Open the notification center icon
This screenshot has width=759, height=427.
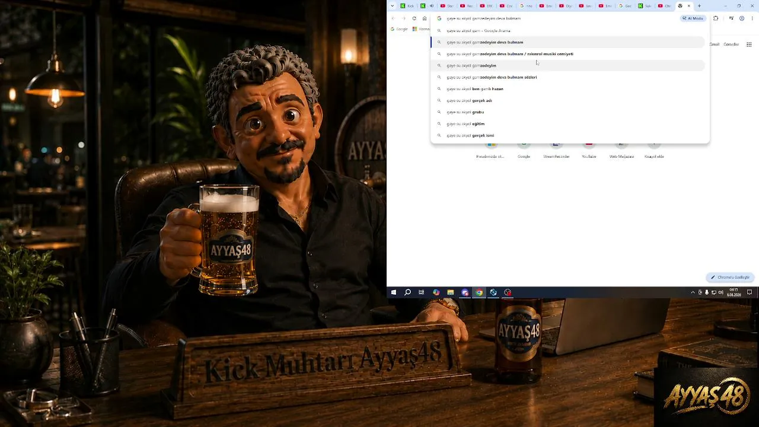750,292
